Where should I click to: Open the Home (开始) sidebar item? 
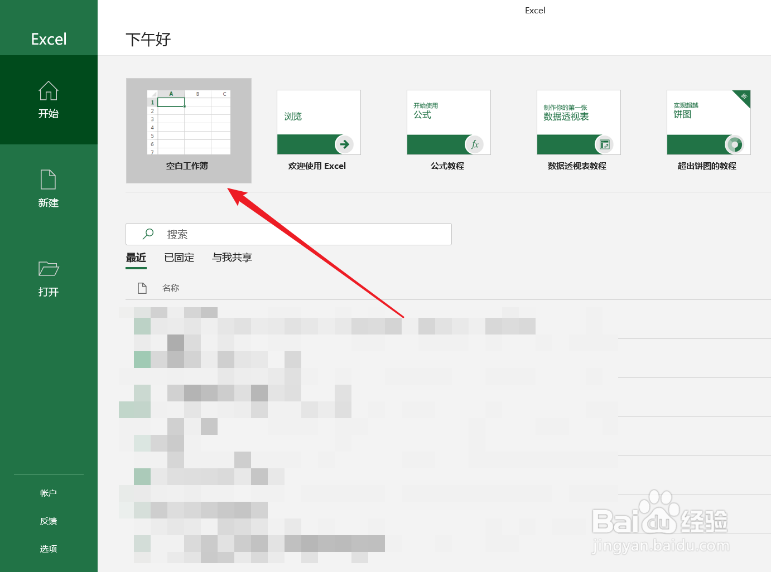(x=49, y=100)
